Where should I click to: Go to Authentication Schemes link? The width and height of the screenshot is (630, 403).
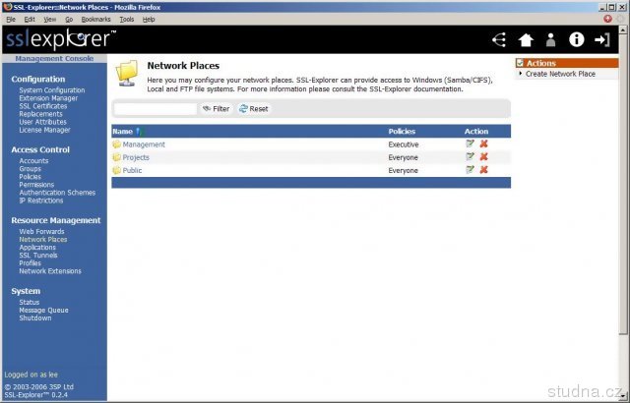tap(57, 193)
